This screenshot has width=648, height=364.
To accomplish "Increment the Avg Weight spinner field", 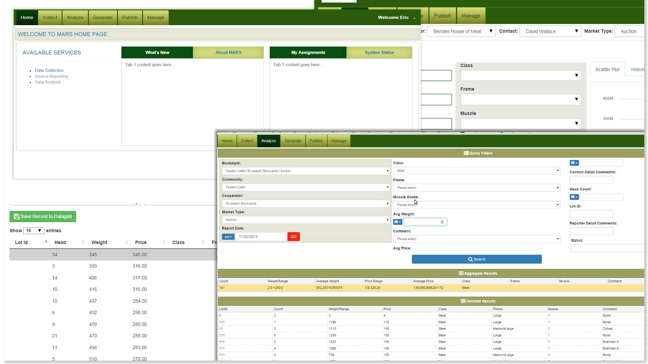I will click(x=442, y=220).
